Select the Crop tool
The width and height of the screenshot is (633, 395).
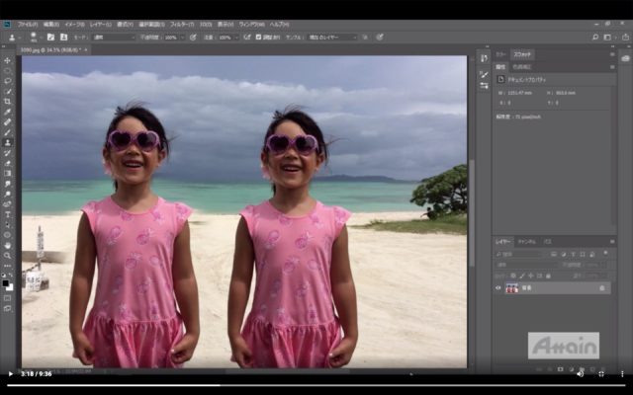(7, 102)
